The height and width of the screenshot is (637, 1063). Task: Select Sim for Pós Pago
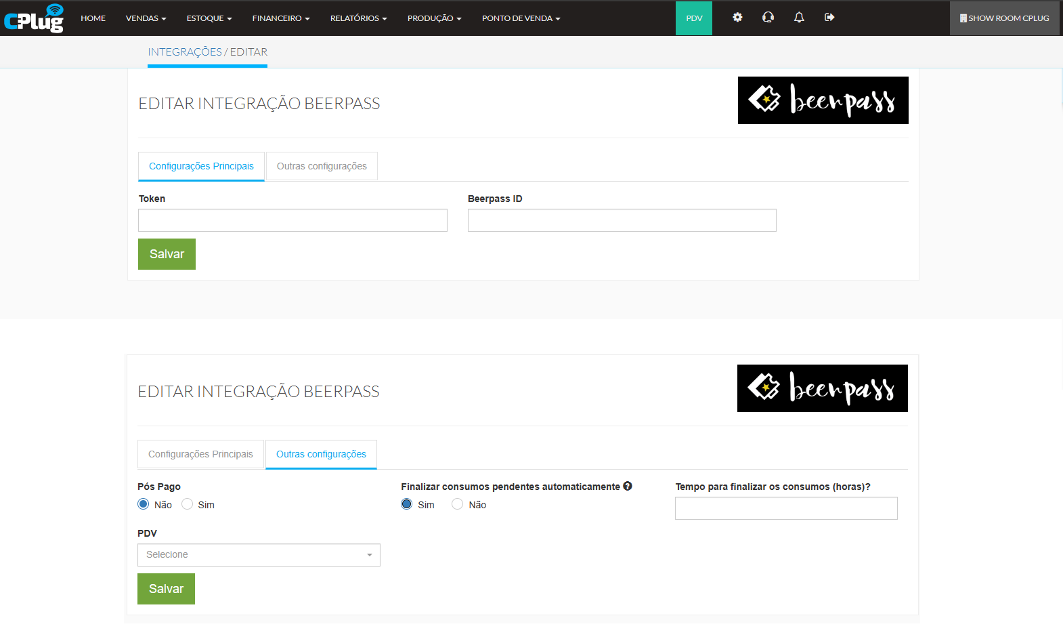188,504
